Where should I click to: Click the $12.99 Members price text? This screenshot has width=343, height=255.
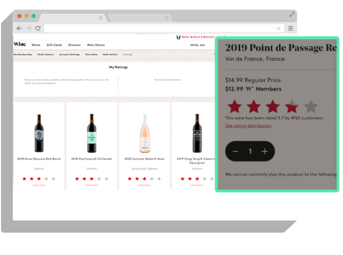pos(253,89)
